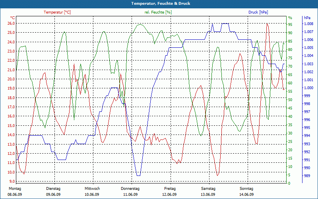Screen dimensions: 318x199
Task: Click the "40" humidity axis value
Action: pos(291,117)
